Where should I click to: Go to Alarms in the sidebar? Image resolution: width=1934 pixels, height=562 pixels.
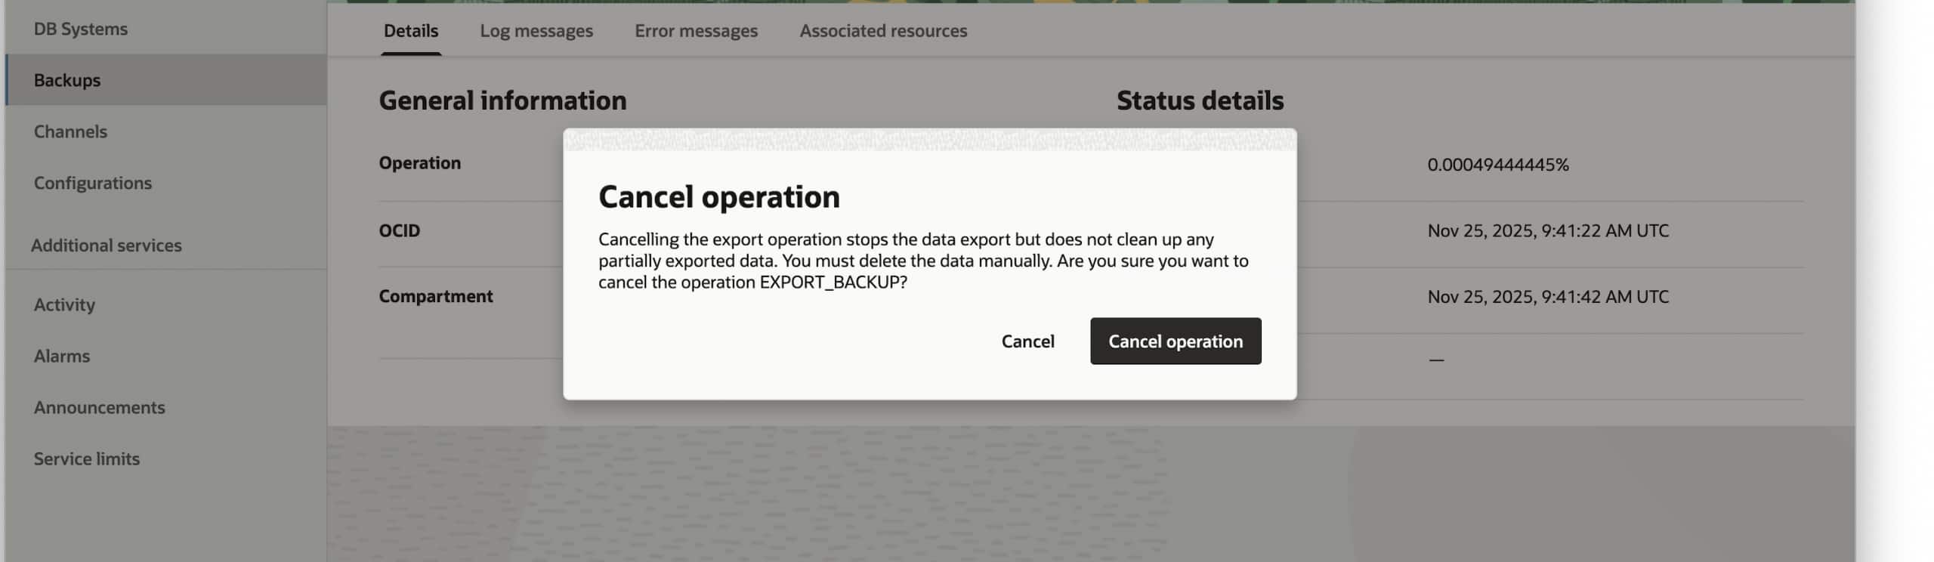coord(62,356)
